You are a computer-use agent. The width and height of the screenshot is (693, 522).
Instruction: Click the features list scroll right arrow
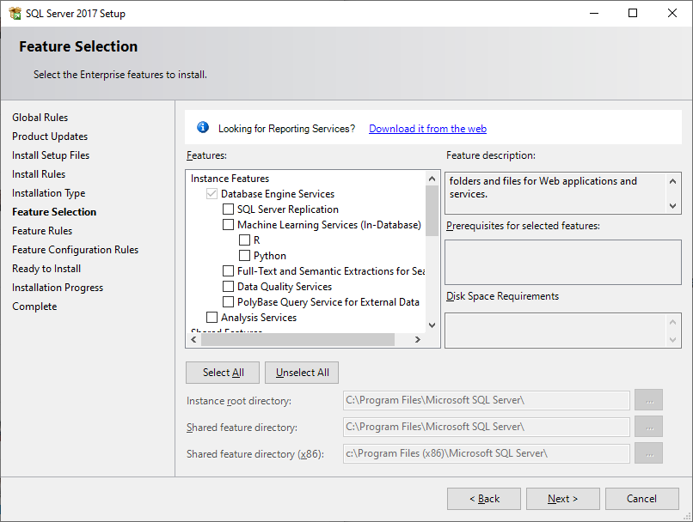[x=417, y=339]
